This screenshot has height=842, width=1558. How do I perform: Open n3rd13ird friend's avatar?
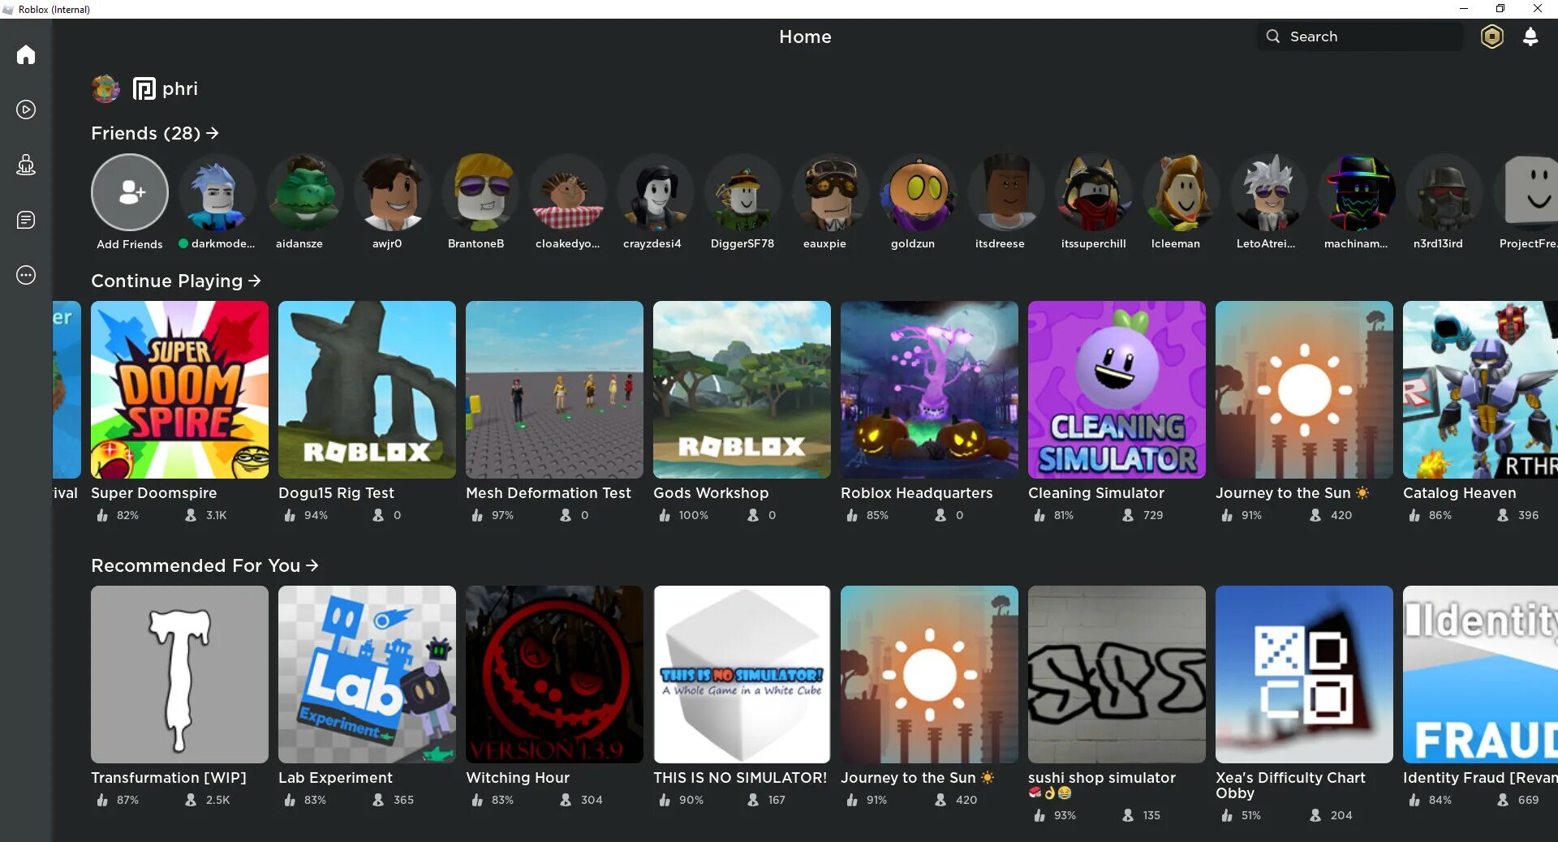tap(1444, 192)
